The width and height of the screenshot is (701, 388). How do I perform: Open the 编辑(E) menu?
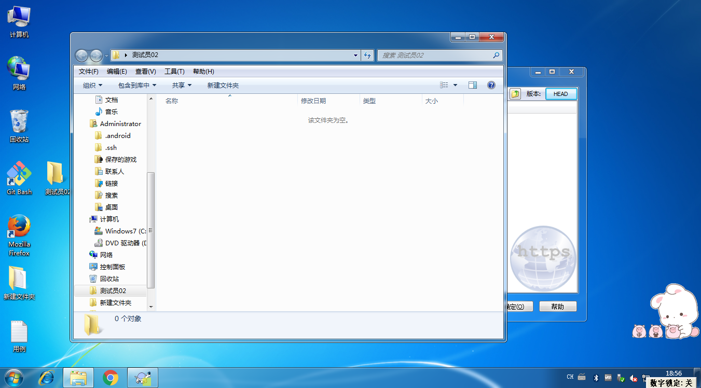point(117,72)
